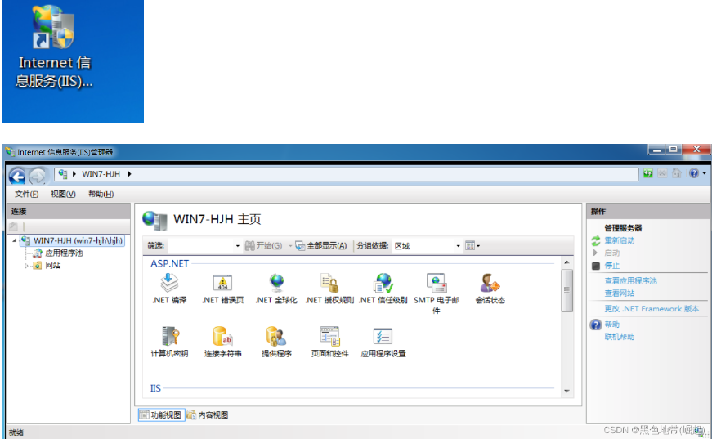
Task: Click WIN7-HJH in the address bar
Action: click(101, 174)
